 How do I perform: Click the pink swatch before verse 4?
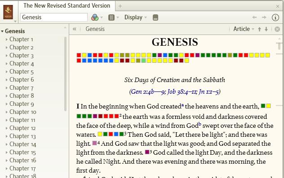tap(94, 143)
